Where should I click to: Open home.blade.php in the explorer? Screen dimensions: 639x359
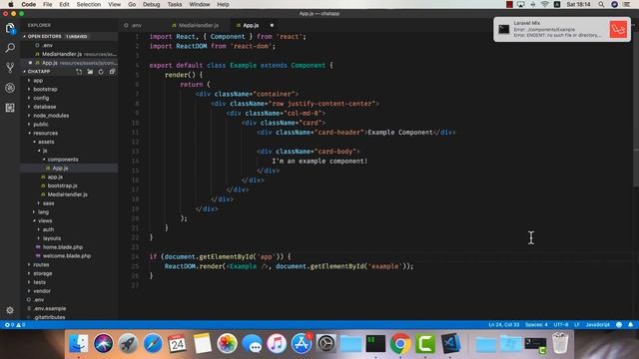62,247
